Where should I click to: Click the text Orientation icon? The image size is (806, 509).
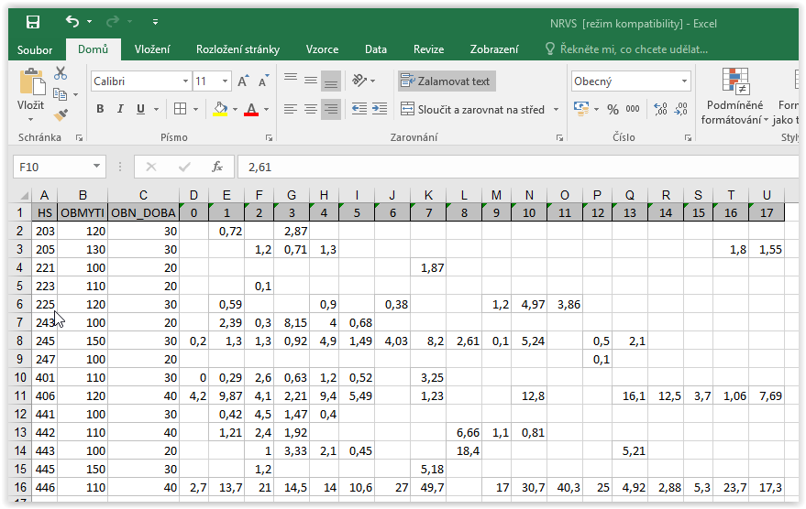point(359,81)
